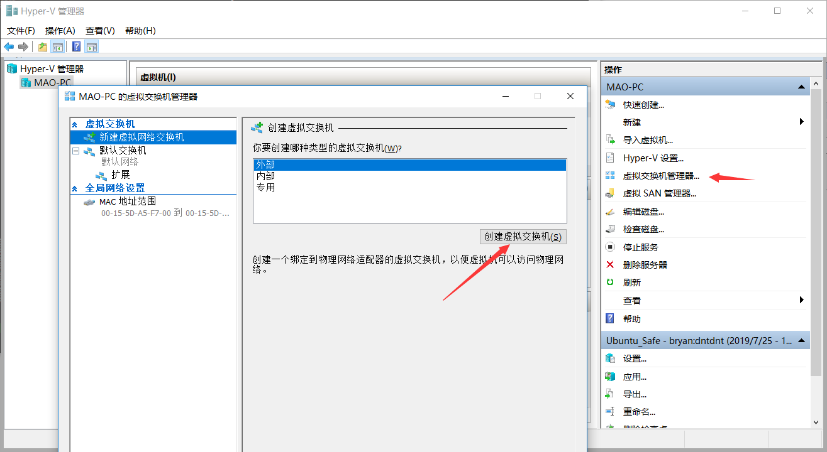Toggle the Action pane toolbar icon
The height and width of the screenshot is (452, 827).
tap(92, 46)
